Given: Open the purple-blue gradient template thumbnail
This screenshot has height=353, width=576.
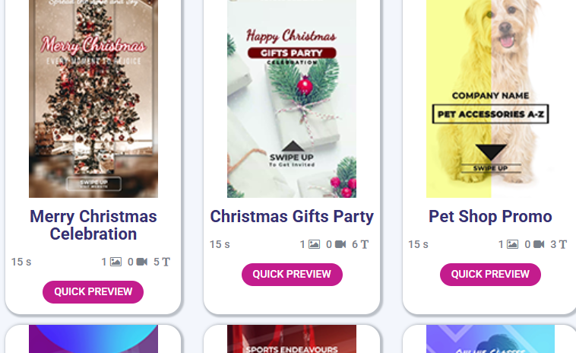Looking at the screenshot, I should 93,340.
